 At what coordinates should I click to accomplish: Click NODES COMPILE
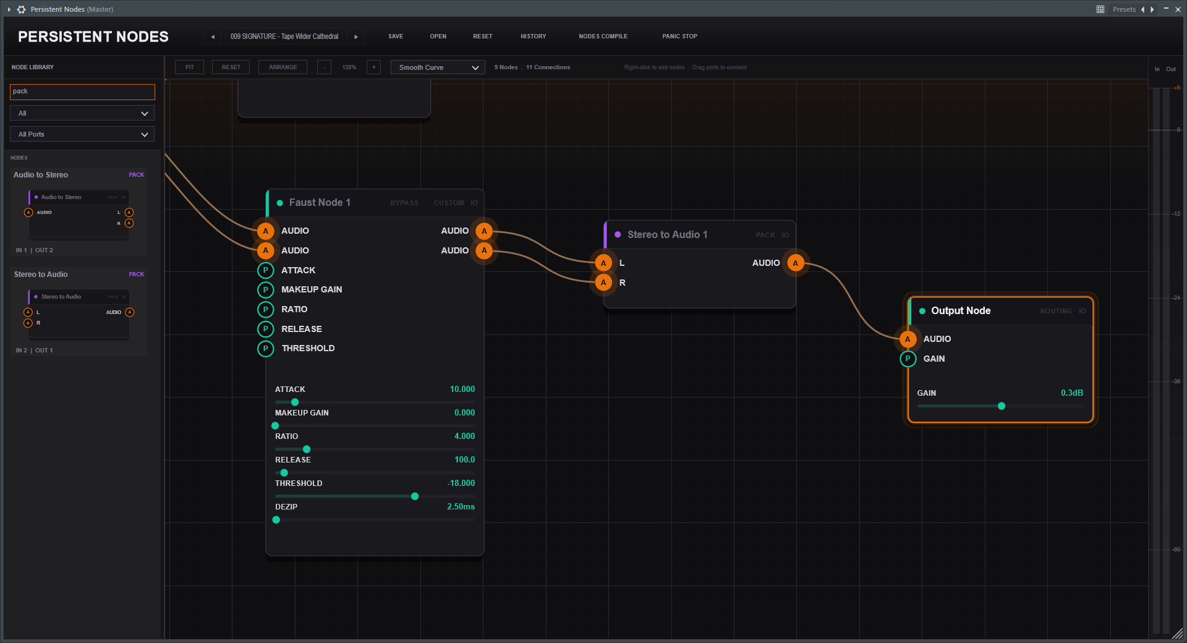(603, 36)
